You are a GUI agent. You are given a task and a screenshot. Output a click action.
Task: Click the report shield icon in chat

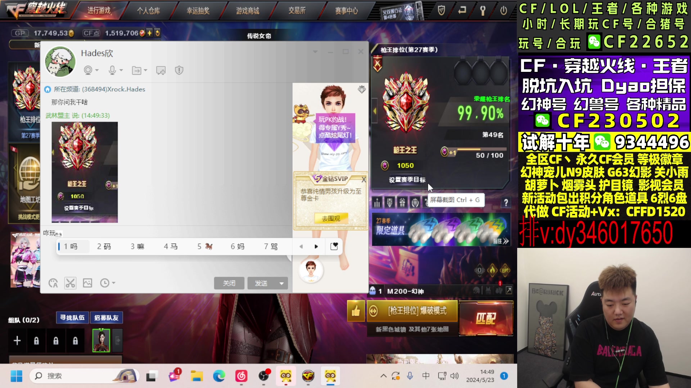[x=179, y=70]
